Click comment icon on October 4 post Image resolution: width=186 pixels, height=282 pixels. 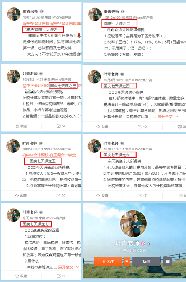(180, 127)
